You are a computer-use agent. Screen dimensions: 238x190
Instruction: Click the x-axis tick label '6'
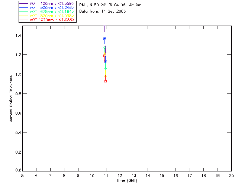tap(36, 176)
